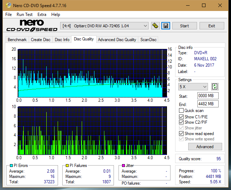Click the disc ID MAXELL 002
This screenshot has height=190, width=231.
click(x=205, y=59)
